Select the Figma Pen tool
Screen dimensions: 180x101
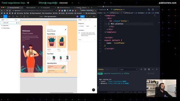click(x=17, y=17)
